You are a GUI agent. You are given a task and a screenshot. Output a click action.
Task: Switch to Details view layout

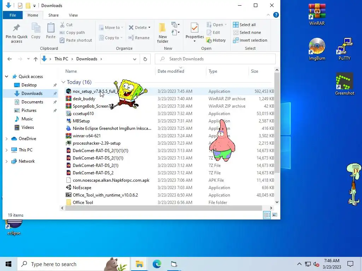click(267, 215)
